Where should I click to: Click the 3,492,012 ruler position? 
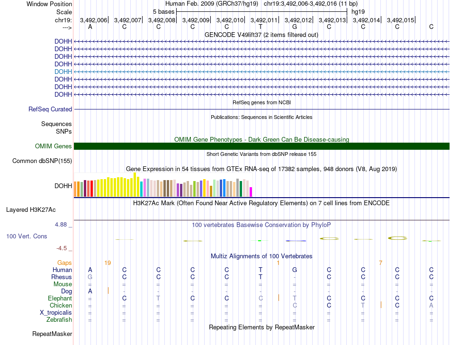click(298, 20)
